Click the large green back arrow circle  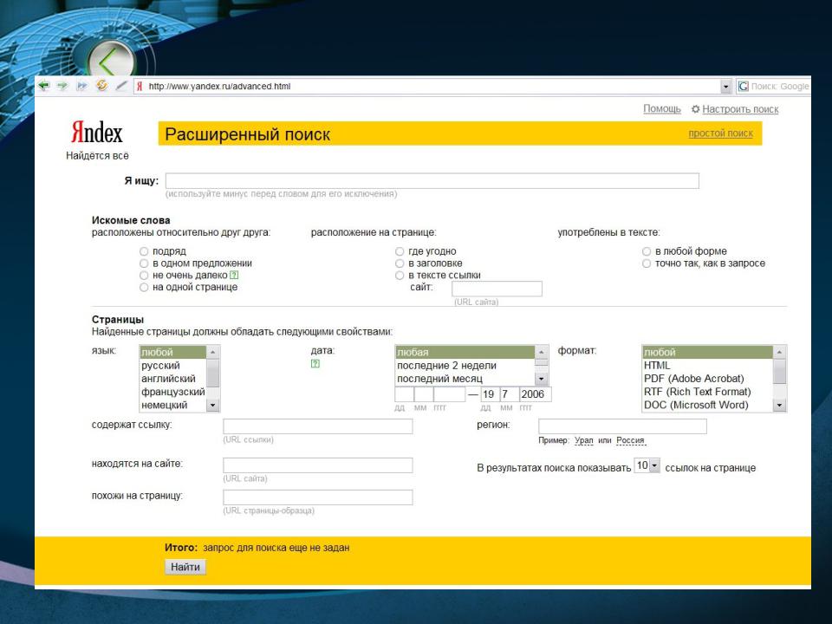(x=110, y=62)
